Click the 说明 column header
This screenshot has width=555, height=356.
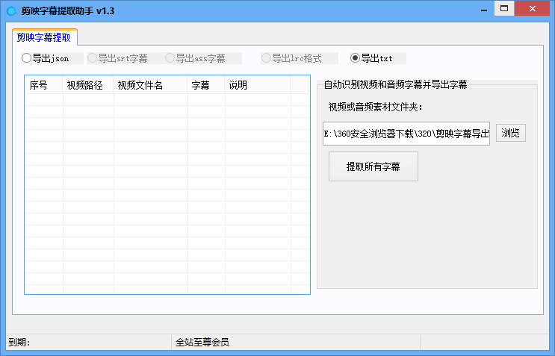[257, 85]
